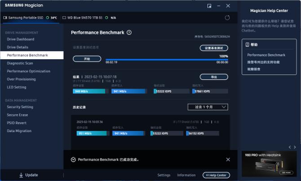Viewport: 301px width, 181px height.
Task: Open Information in the bottom bar
Action: point(186,175)
